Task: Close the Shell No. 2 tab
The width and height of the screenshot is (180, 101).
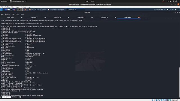Action: tap(45, 17)
